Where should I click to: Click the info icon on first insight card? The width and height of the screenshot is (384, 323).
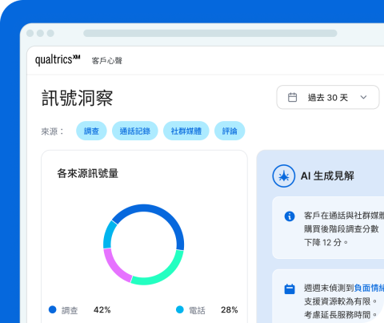tap(290, 216)
